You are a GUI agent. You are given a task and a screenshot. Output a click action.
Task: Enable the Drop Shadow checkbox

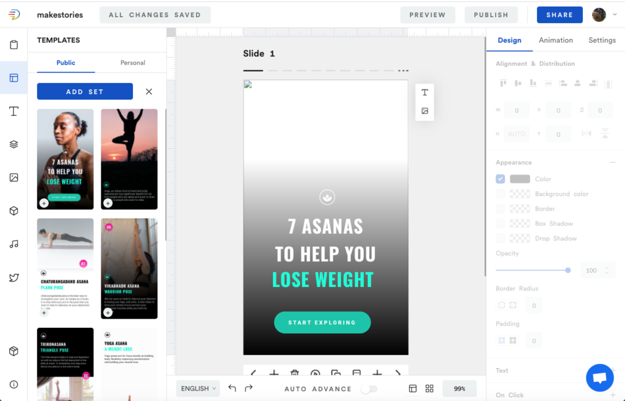coord(500,239)
